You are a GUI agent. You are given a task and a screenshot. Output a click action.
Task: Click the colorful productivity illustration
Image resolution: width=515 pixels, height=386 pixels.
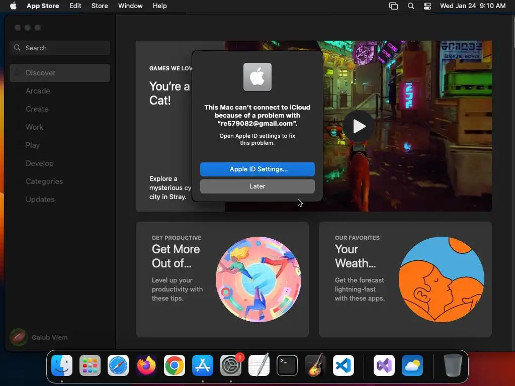(x=259, y=279)
